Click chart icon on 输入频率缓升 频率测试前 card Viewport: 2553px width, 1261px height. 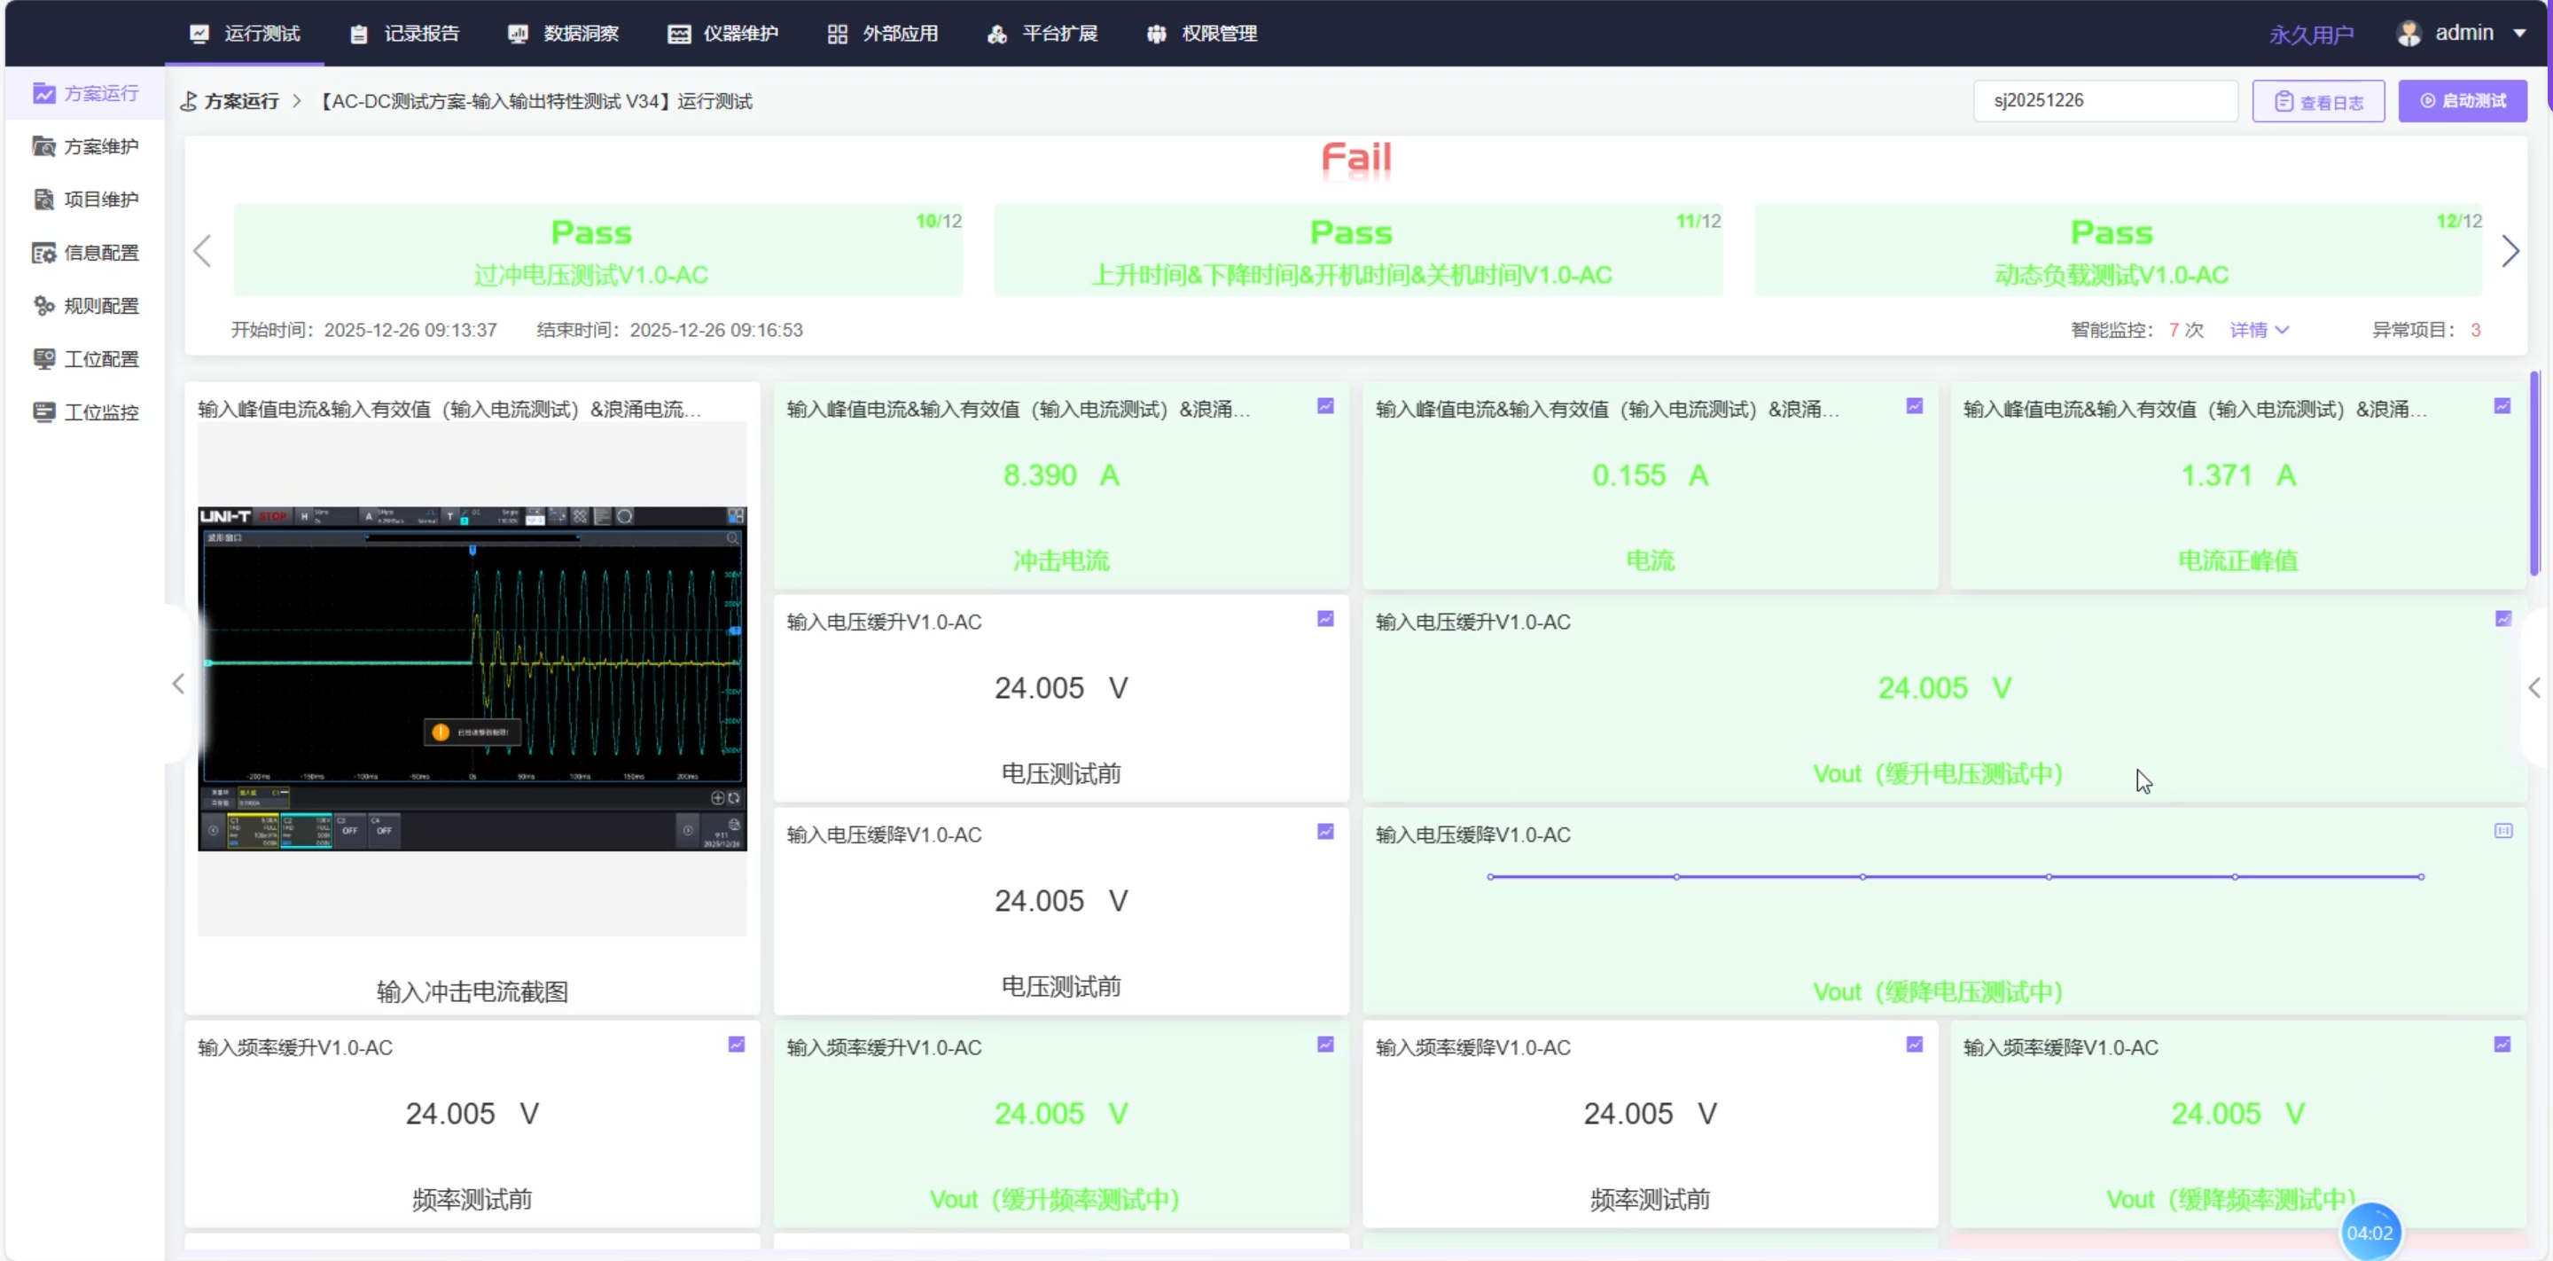737,1044
